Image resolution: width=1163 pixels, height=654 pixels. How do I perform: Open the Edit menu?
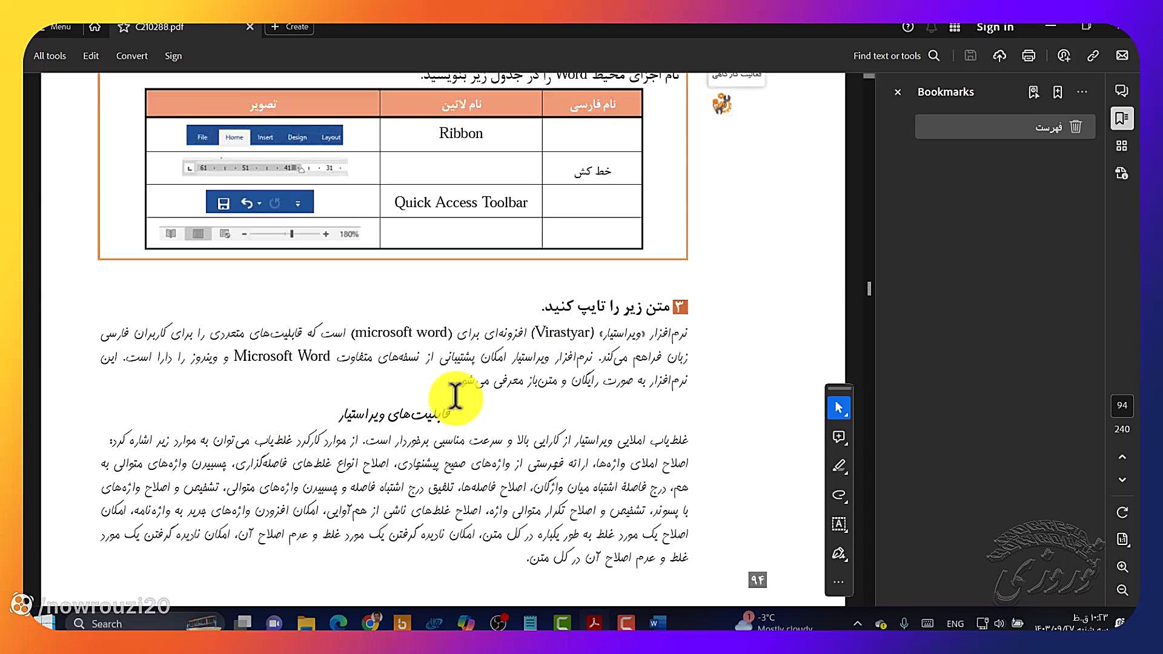(x=91, y=56)
